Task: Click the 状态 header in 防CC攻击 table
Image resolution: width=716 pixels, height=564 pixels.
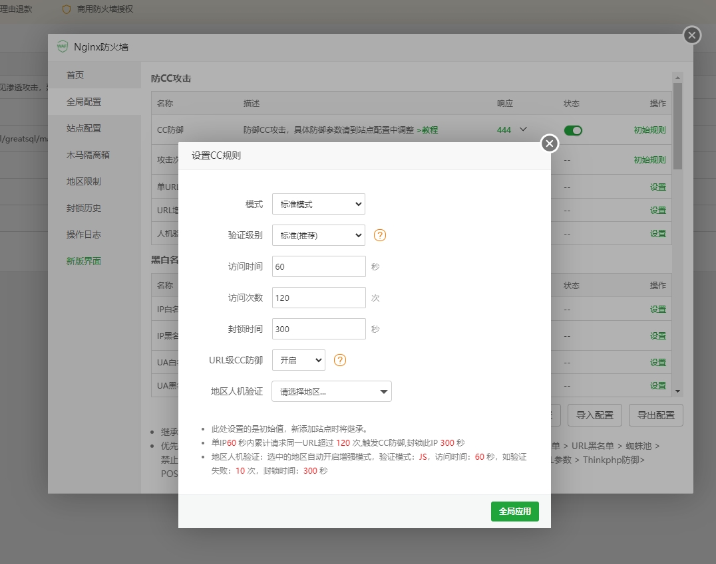Action: [x=572, y=104]
